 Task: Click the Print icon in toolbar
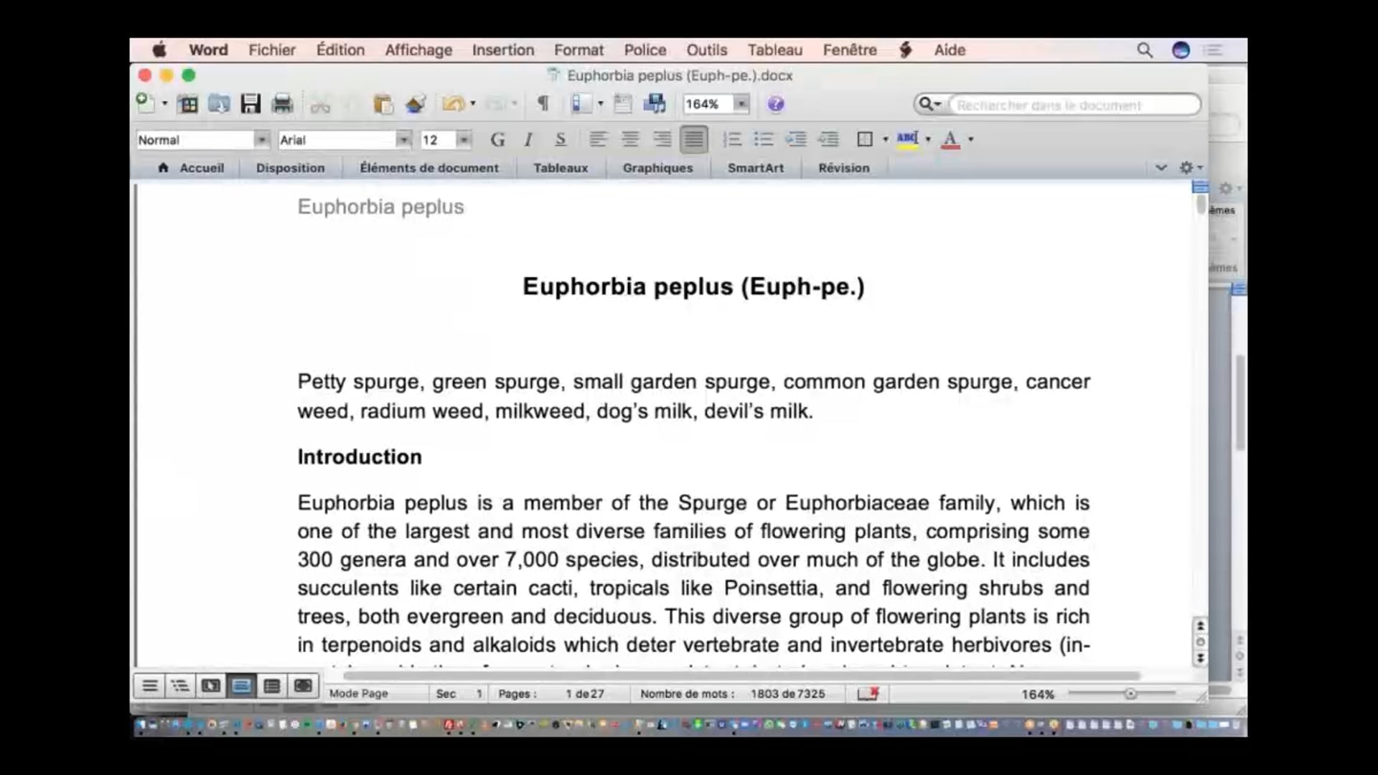click(282, 104)
